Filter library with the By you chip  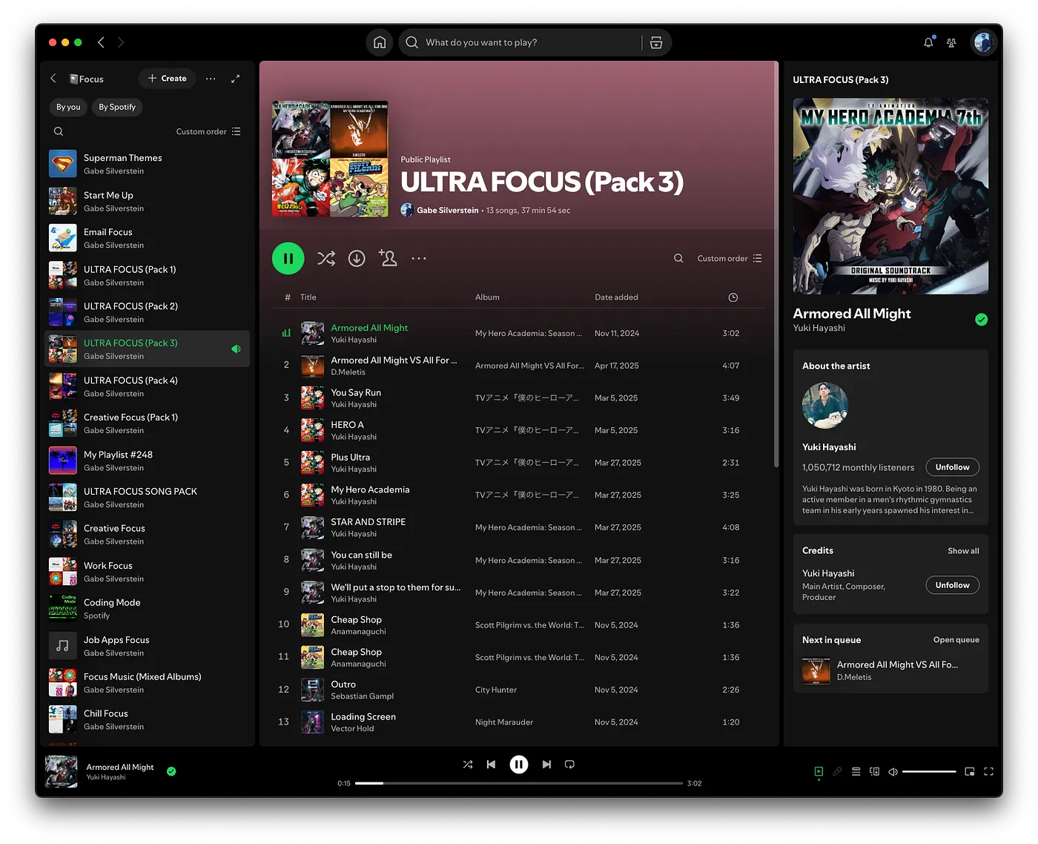coord(68,107)
